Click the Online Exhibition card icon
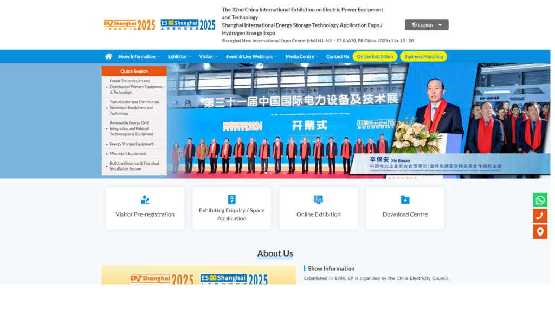The height and width of the screenshot is (312, 555). tap(318, 199)
